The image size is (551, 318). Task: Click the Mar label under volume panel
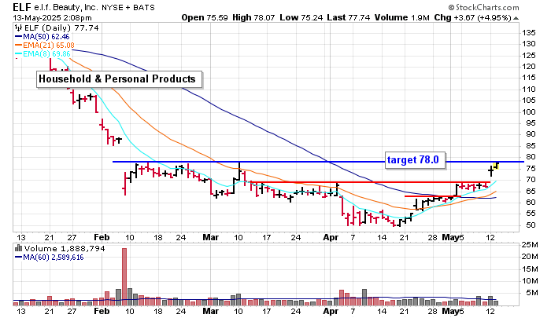click(210, 311)
